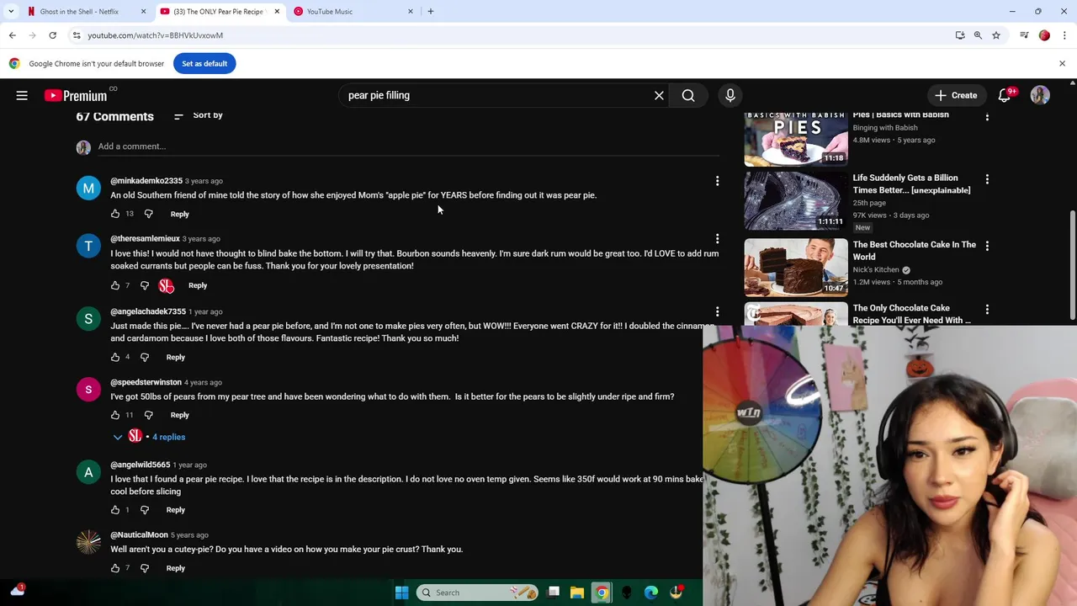Expand the 4 replies thread
1077x606 pixels.
pyautogui.click(x=149, y=437)
